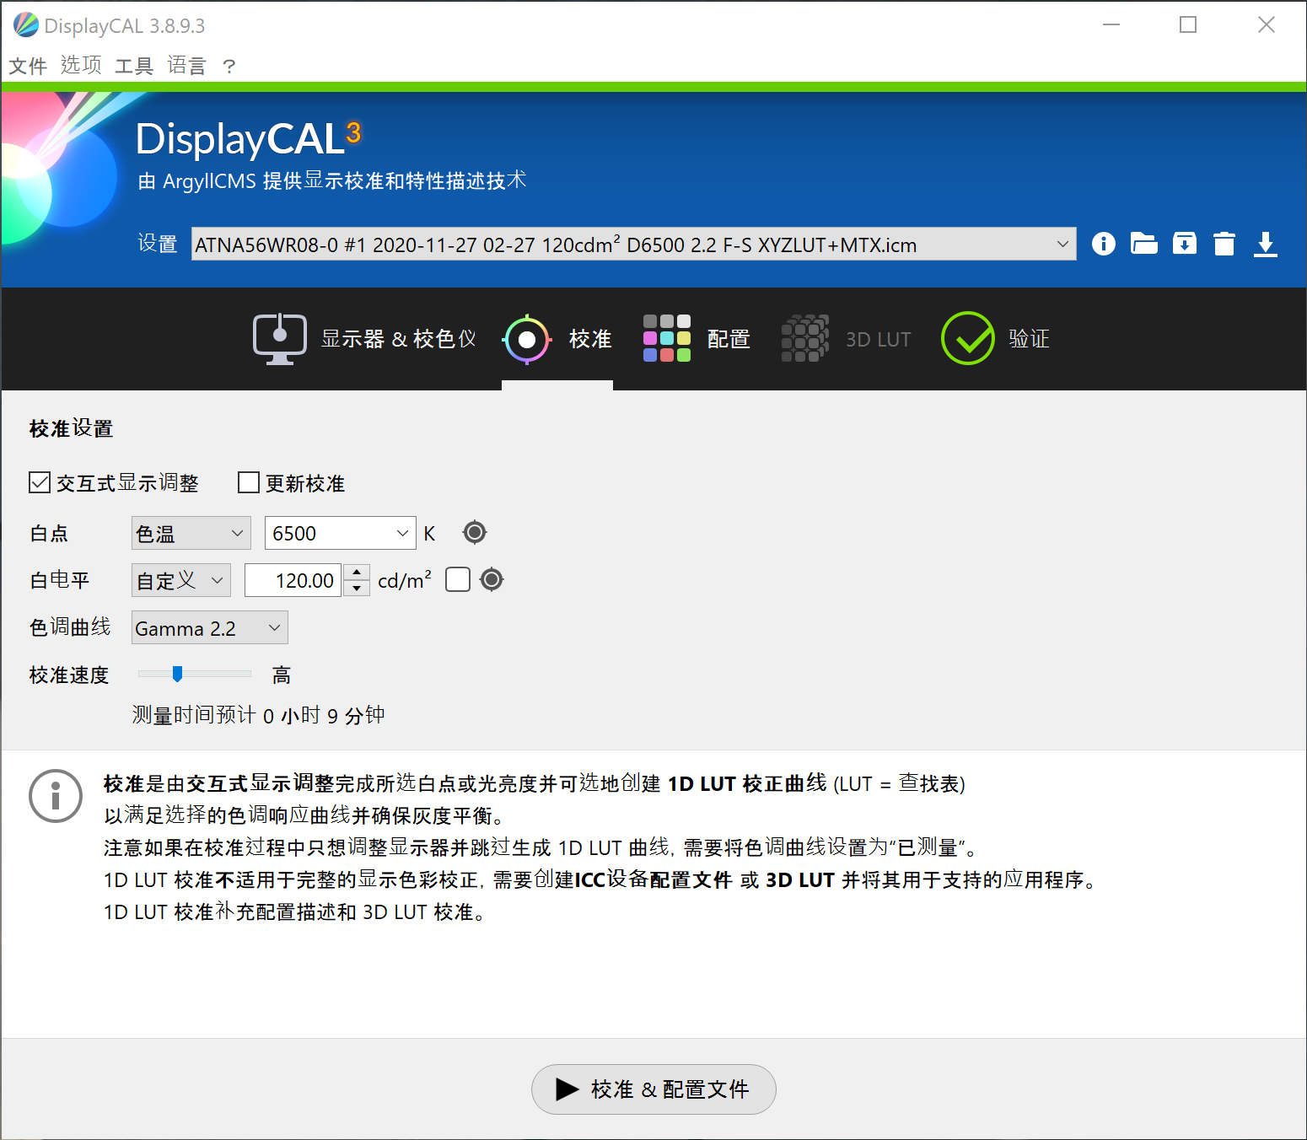The height and width of the screenshot is (1140, 1307).
Task: Click the 校准 & 配置文件 start button
Action: coord(653,1089)
